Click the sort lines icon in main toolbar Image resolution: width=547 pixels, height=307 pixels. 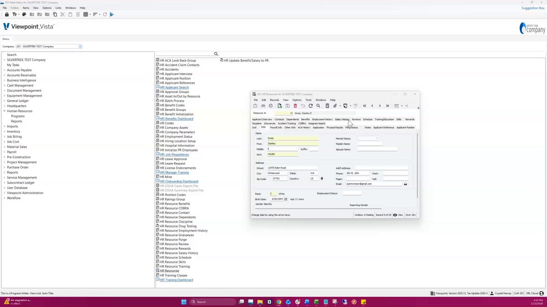point(95,14)
